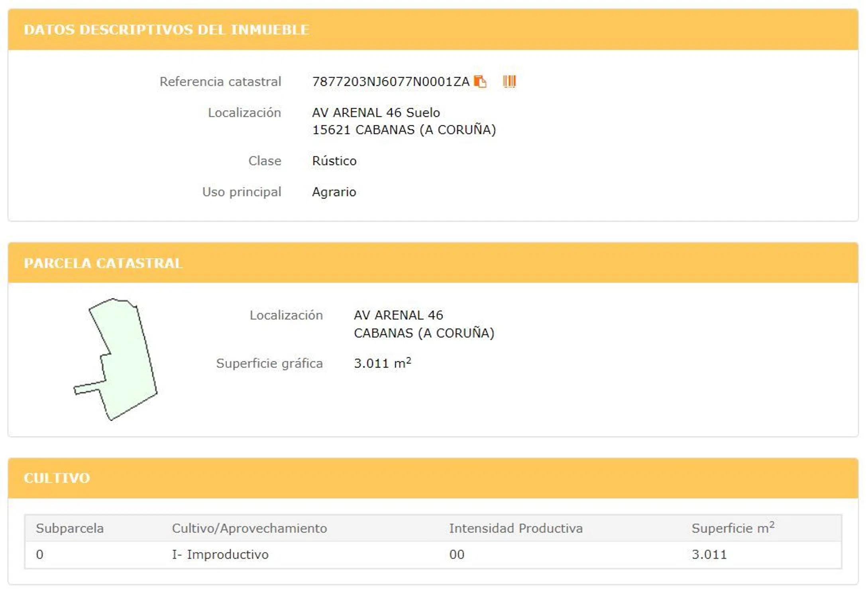This screenshot has height=597, width=866.
Task: Collapse the Datos Descriptivos del Inmueble header
Action: coord(166,30)
